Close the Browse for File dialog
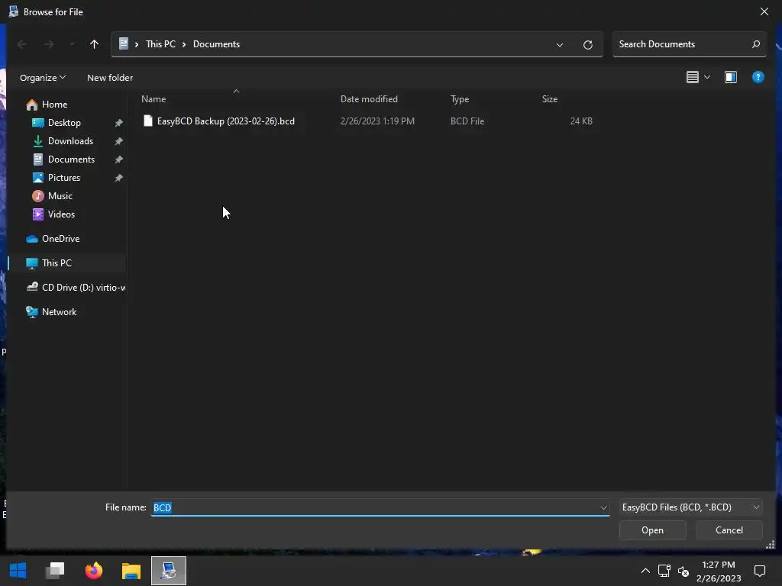Screen dimensions: 782x586 pyautogui.click(x=764, y=11)
